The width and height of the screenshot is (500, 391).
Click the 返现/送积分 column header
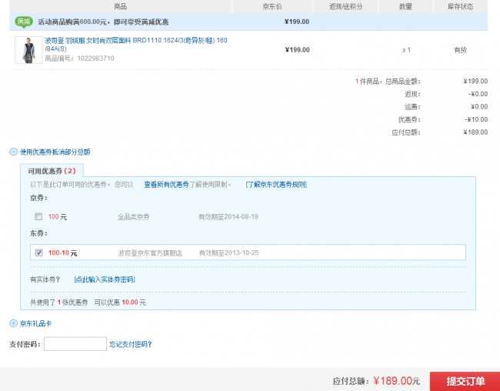point(346,7)
